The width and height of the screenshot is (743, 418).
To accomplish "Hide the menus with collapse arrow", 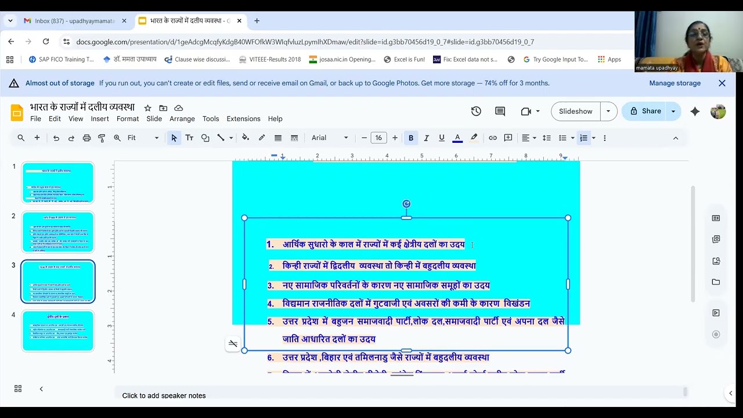I will pos(676,138).
